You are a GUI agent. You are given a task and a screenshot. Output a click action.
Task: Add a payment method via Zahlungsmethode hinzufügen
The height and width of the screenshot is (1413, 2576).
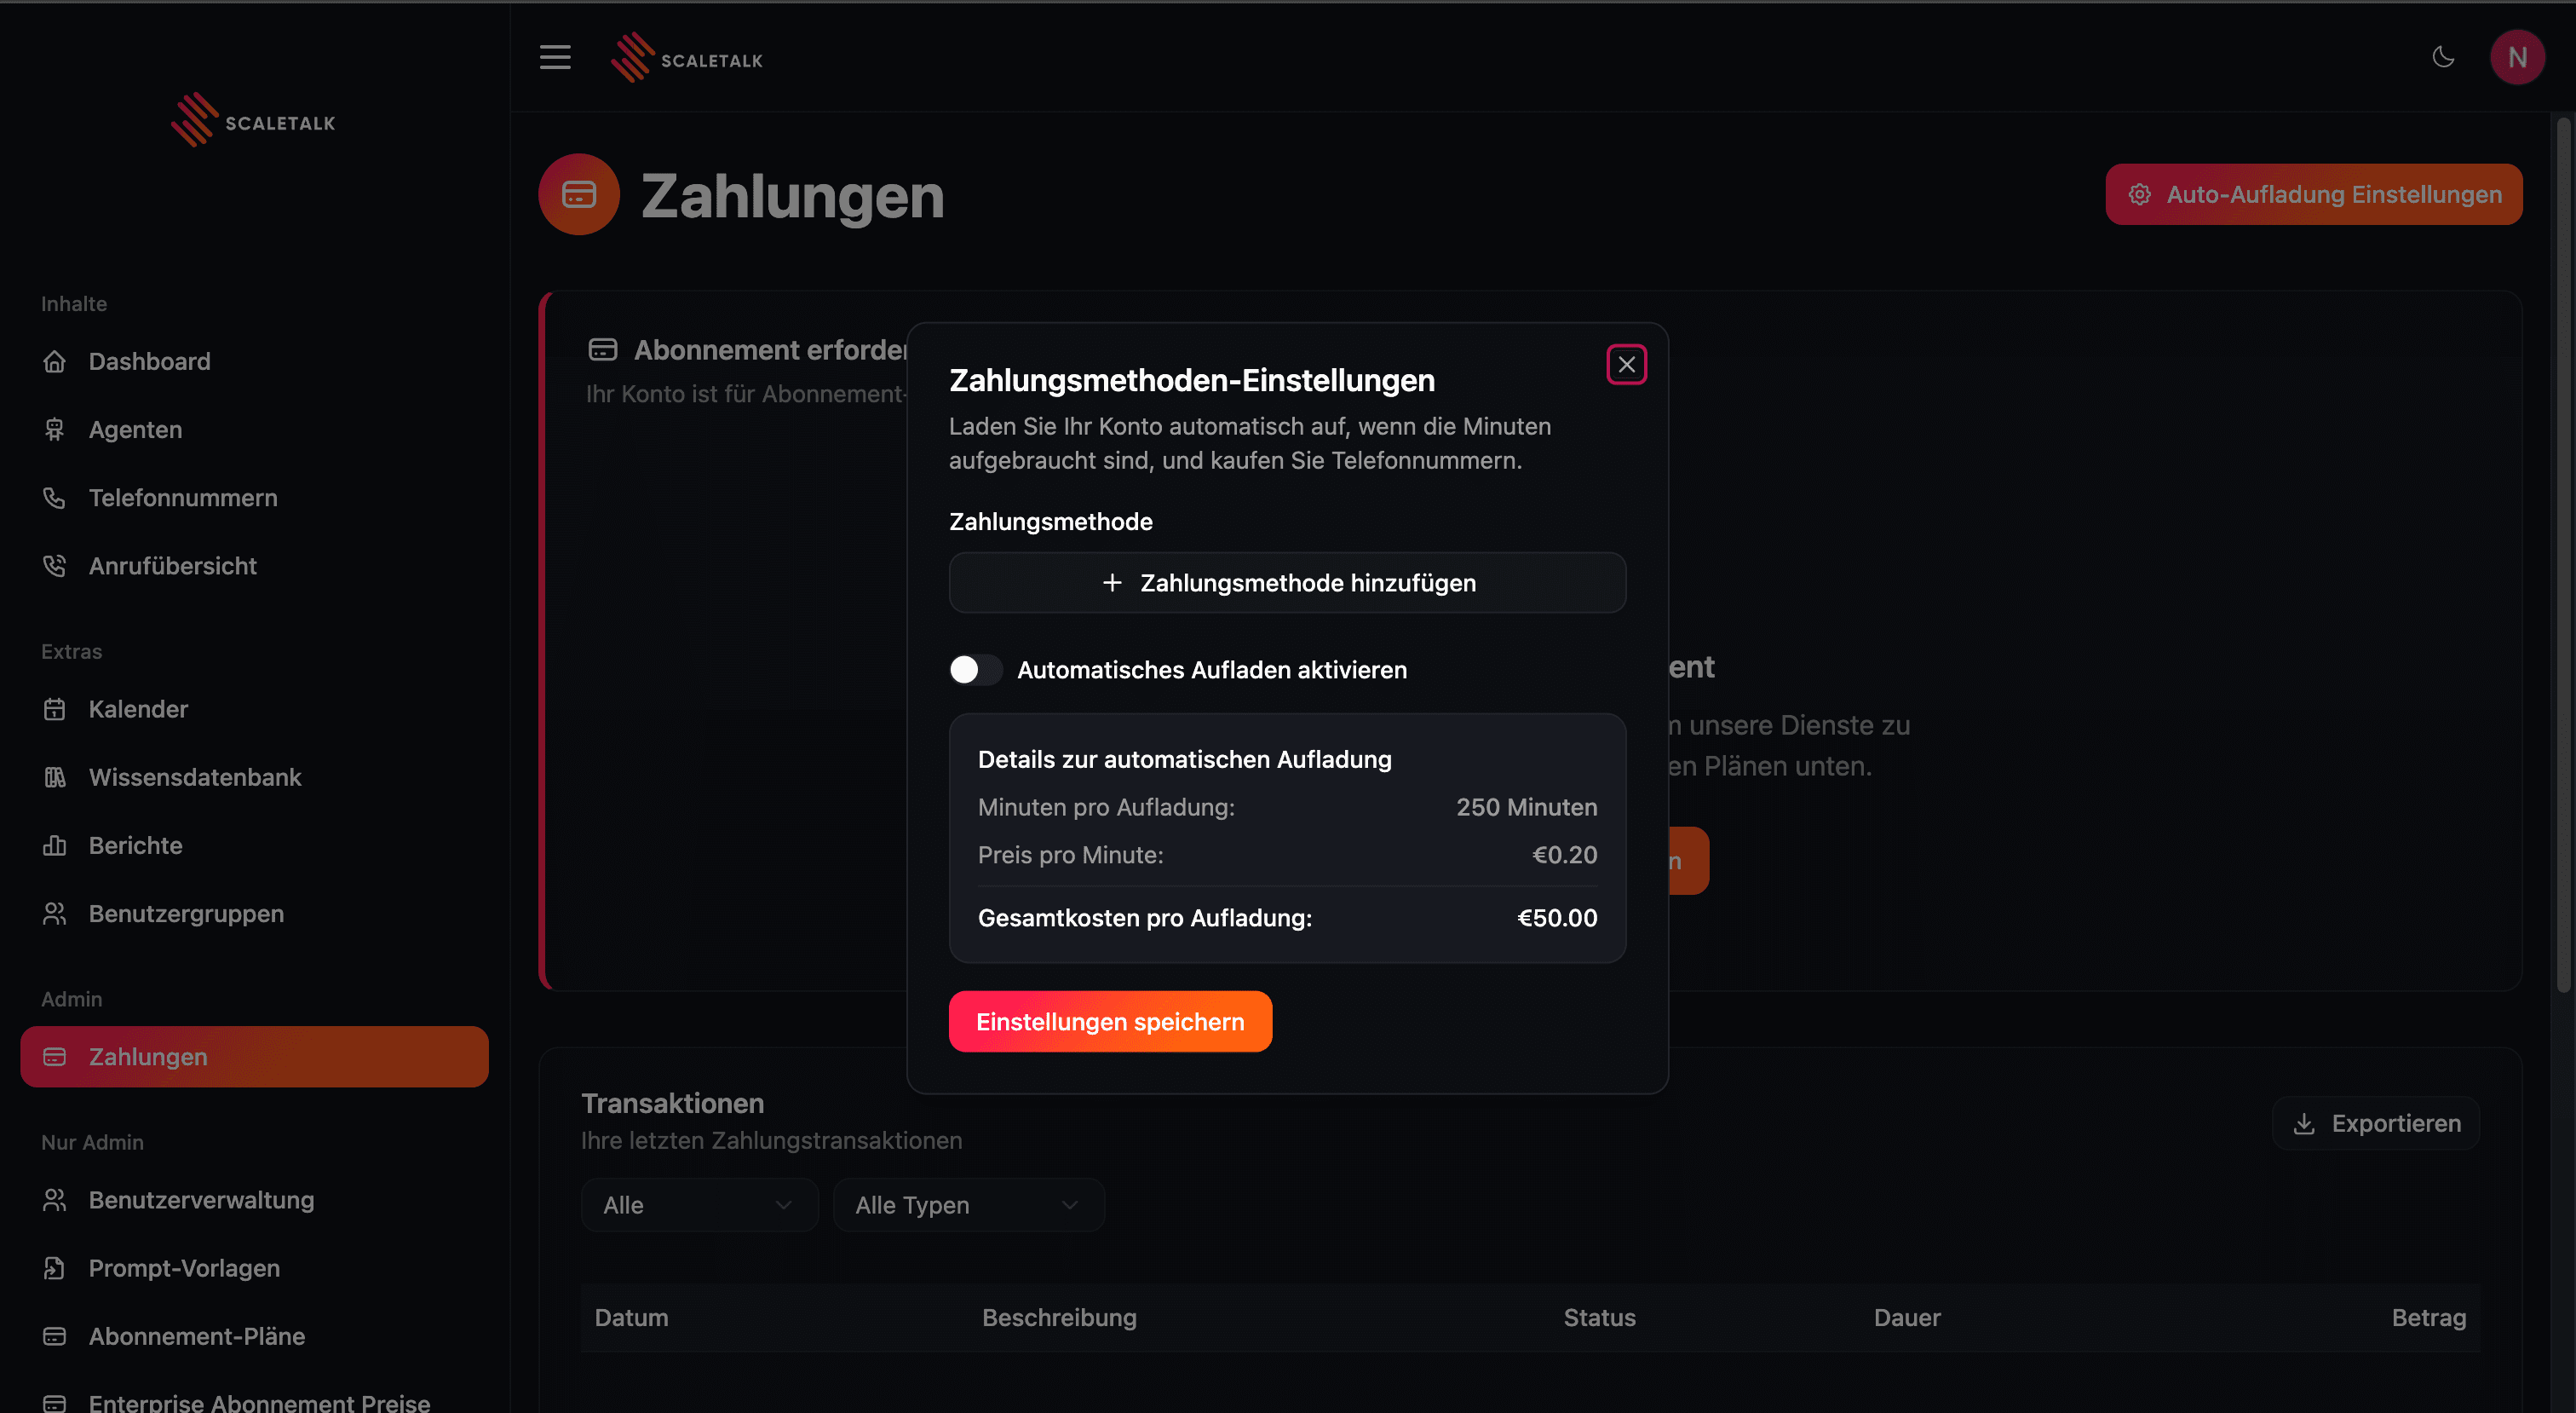click(1287, 582)
